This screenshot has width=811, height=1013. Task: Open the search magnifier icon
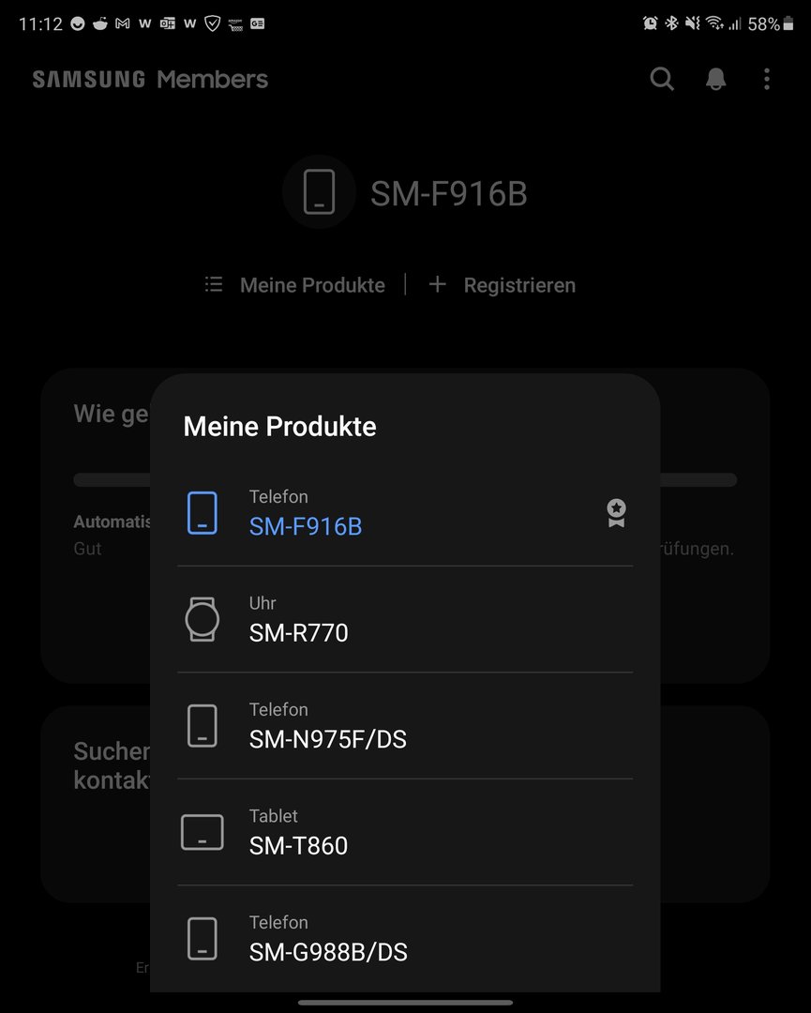tap(662, 79)
